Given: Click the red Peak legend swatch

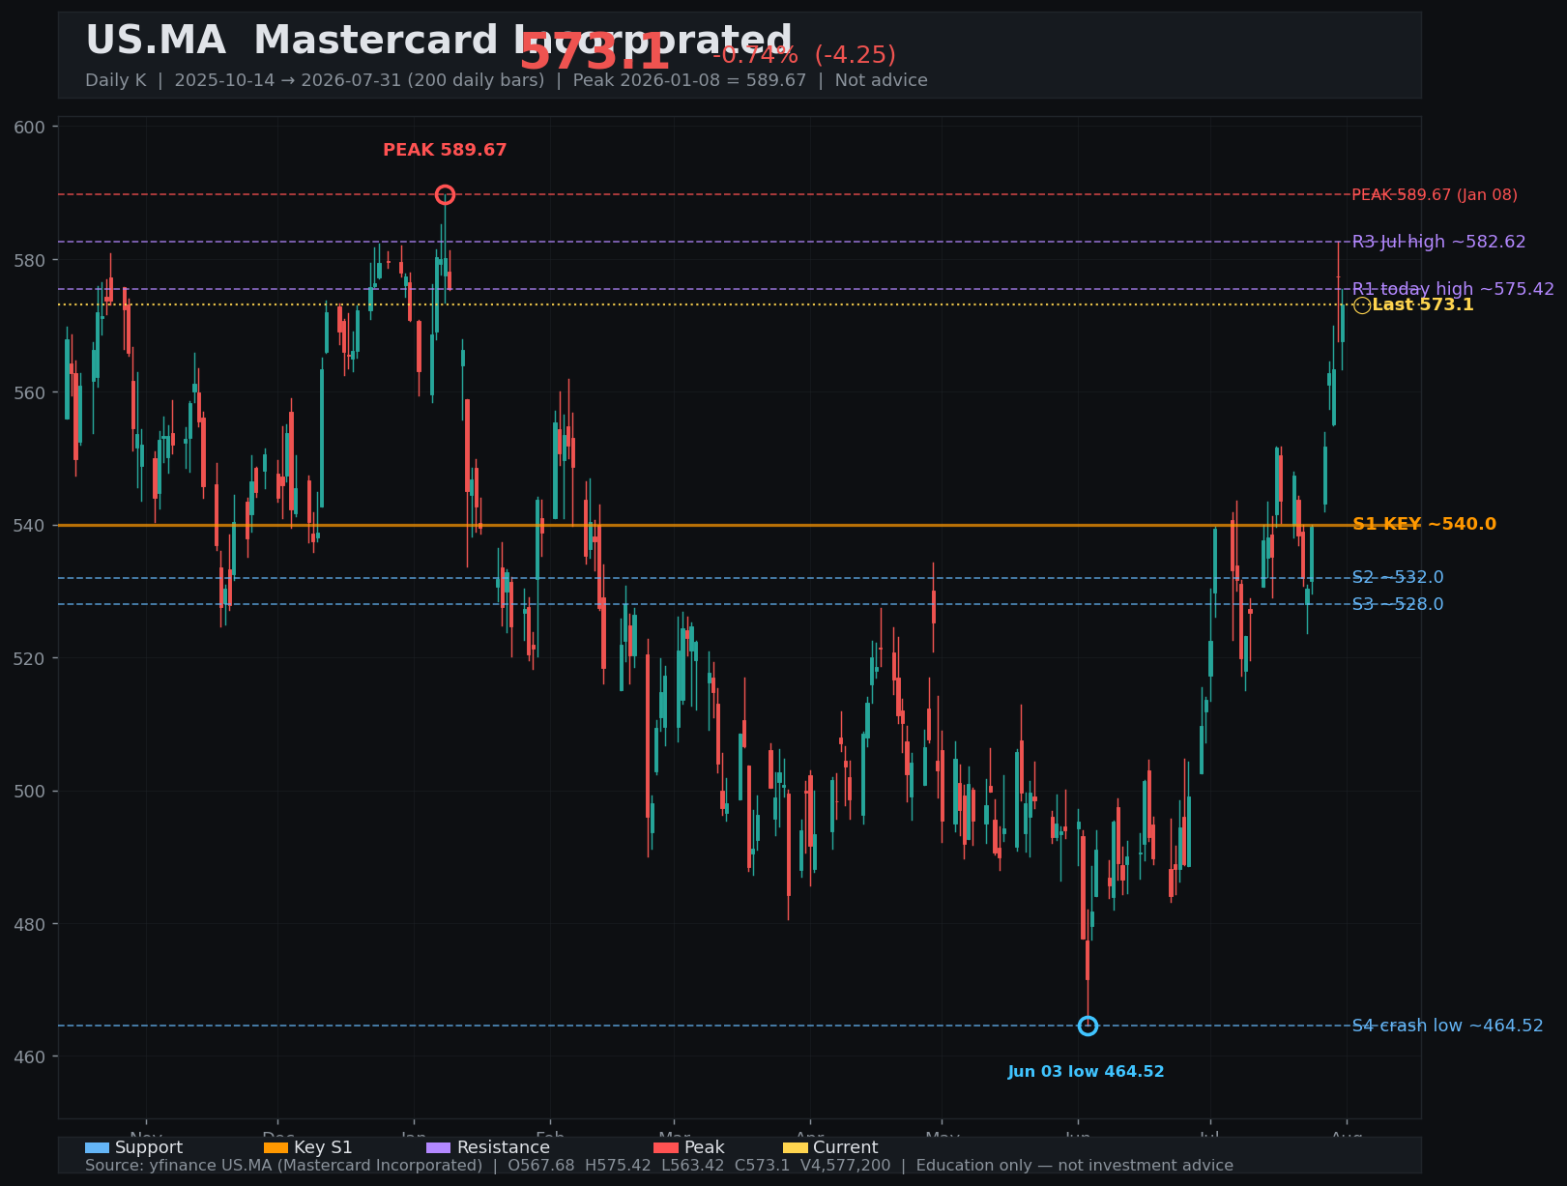Looking at the screenshot, I should 666,1148.
